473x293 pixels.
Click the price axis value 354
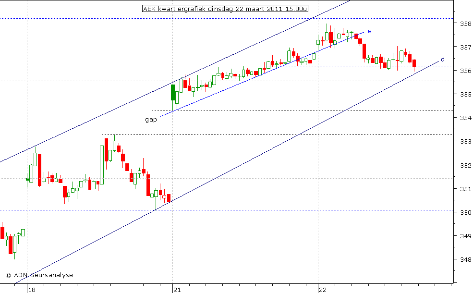click(465, 118)
